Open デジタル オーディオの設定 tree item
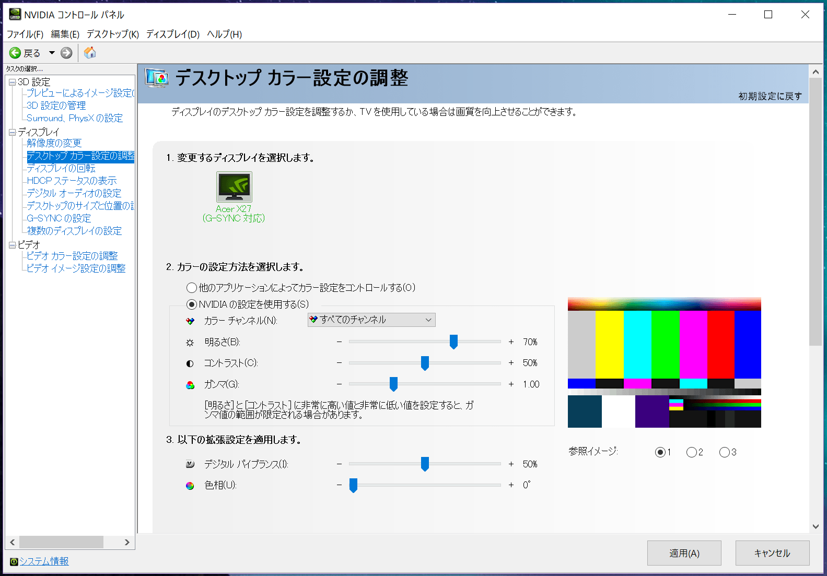The width and height of the screenshot is (827, 576). pos(74,193)
